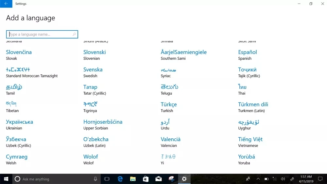Activate Cortana microphone icon
Image resolution: width=327 pixels, height=184 pixels.
pyautogui.click(x=95, y=179)
